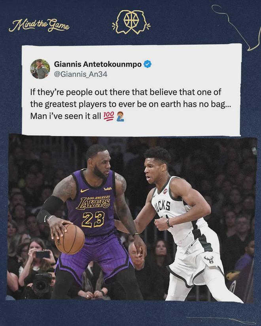Viewport: 261px width, 326px height.
Task: Click the Mind the Game script logo
Action: coord(39,25)
